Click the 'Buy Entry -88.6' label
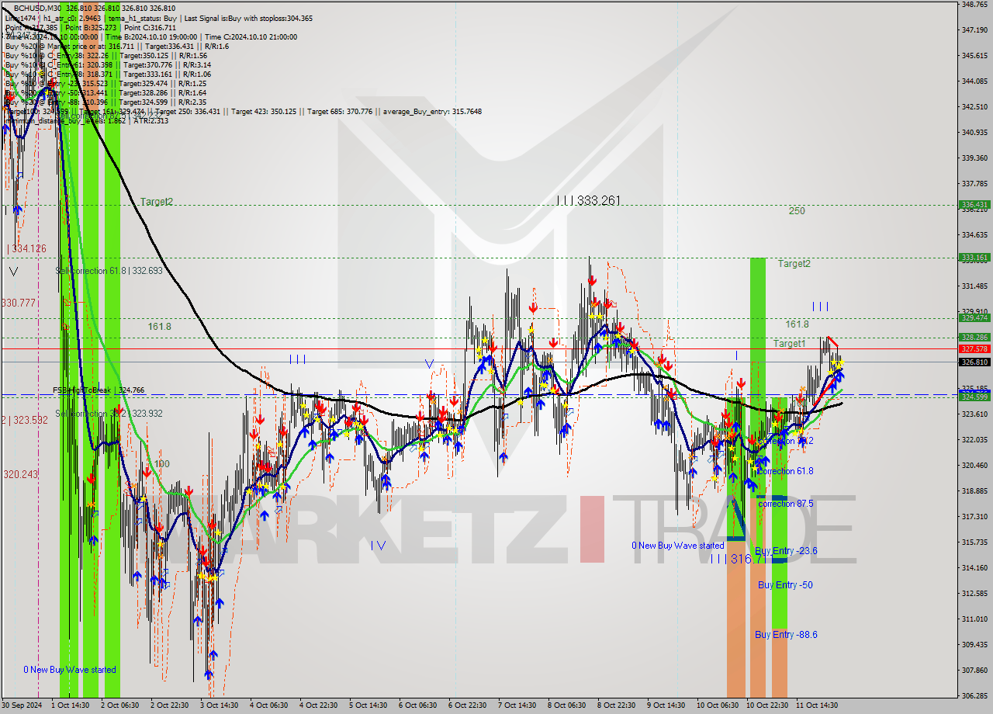993x714 pixels. point(786,635)
